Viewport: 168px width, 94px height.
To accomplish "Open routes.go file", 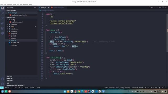I will (21, 45).
